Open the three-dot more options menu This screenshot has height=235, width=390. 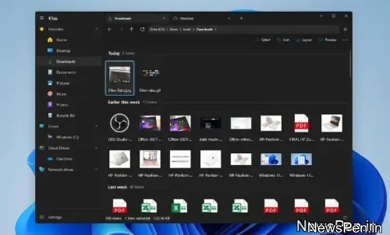(345, 40)
